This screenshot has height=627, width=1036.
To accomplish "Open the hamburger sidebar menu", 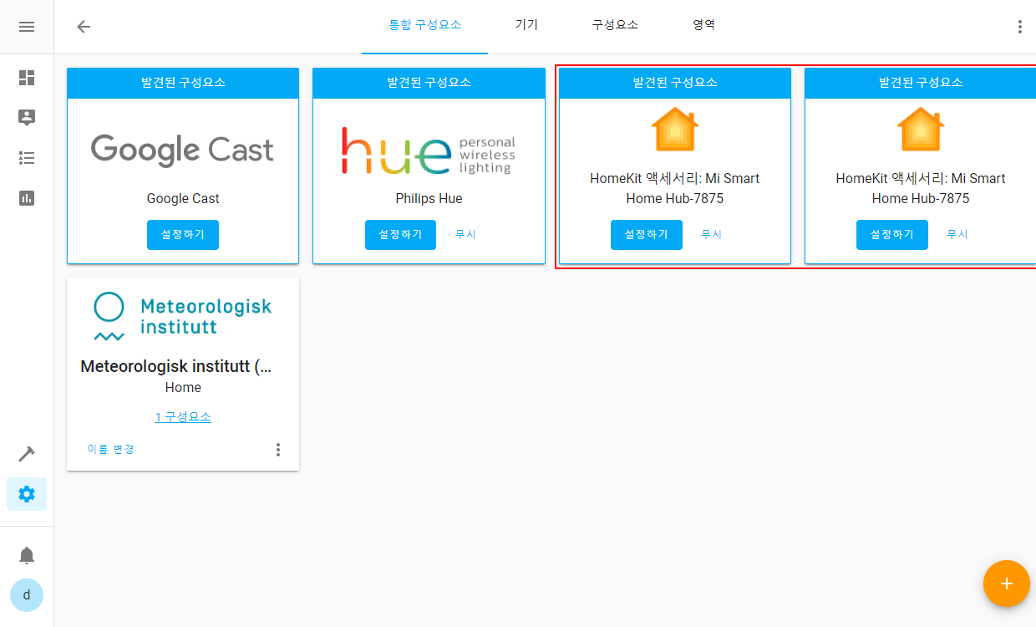I will (x=27, y=27).
